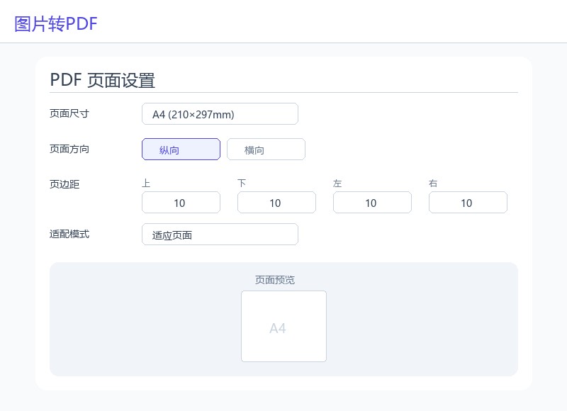Screen dimensions: 567x411
Task: Focus the 下 margin input
Action: 276,203
